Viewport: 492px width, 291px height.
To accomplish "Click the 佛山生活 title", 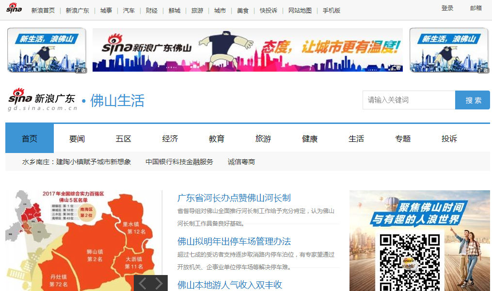I will (117, 101).
